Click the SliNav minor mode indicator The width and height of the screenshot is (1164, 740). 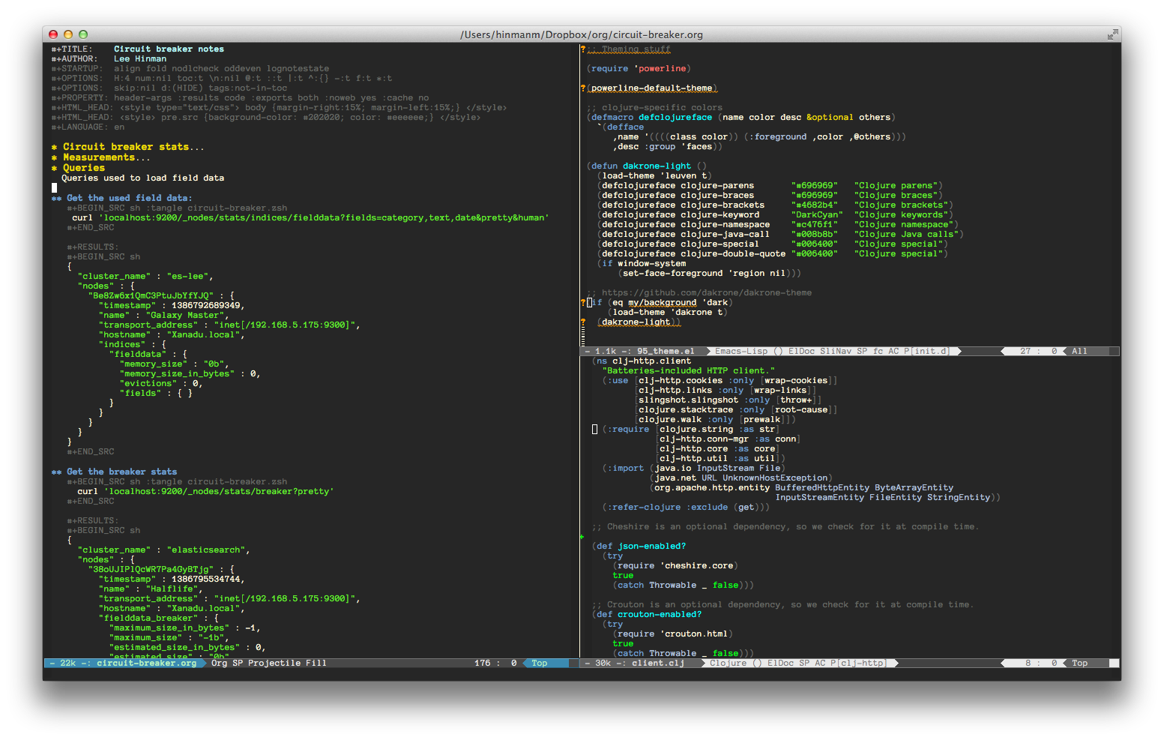[836, 352]
